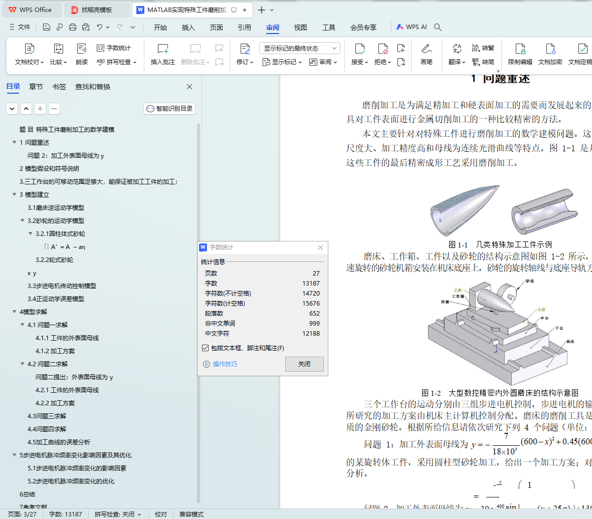The image size is (592, 519).
Task: Open 查找和替换 sidebar tab
Action: (x=93, y=87)
